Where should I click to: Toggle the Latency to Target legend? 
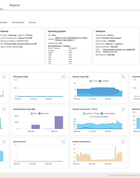tap(91, 113)
